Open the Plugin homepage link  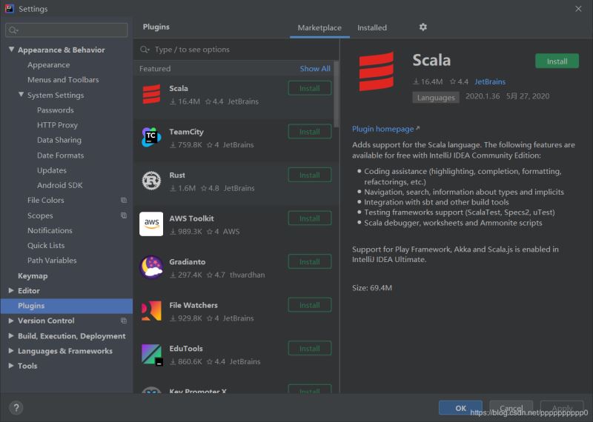385,129
